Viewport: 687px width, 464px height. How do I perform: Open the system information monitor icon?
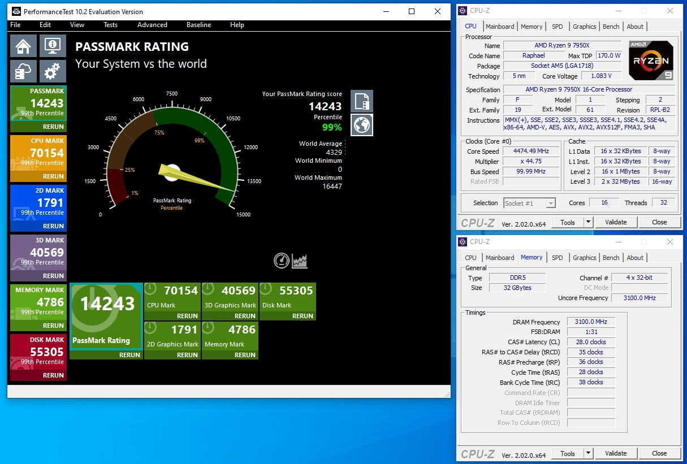[53, 46]
